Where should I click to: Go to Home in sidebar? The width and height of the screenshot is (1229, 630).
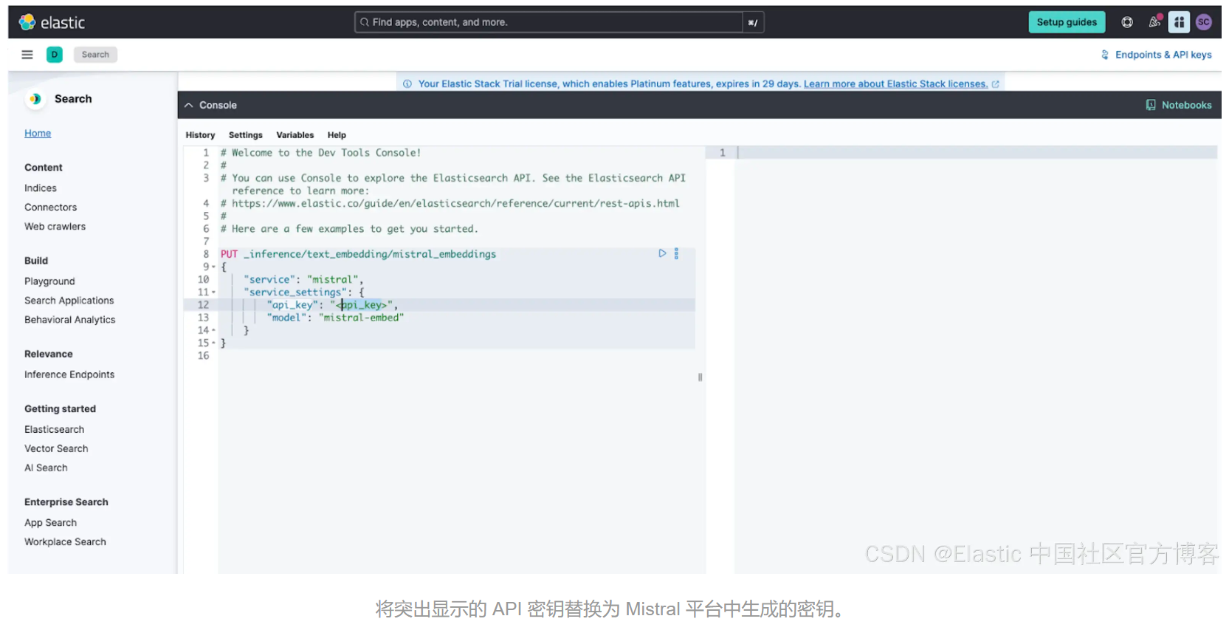(x=38, y=133)
